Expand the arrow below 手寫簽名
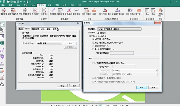Screen dimensions: 180x106 53,16
